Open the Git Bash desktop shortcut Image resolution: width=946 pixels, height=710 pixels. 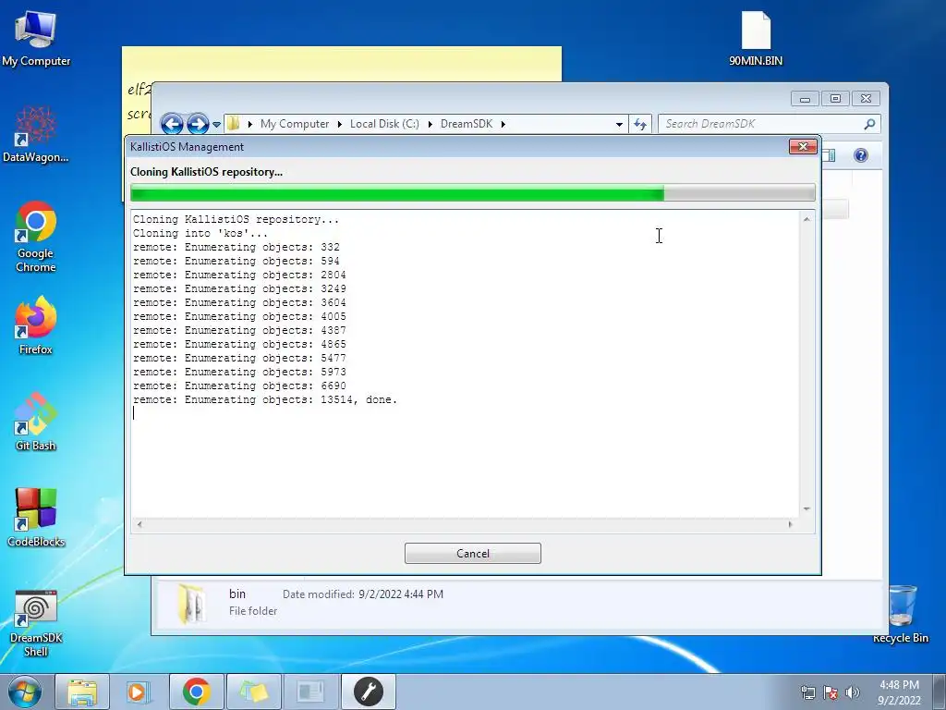[36, 422]
